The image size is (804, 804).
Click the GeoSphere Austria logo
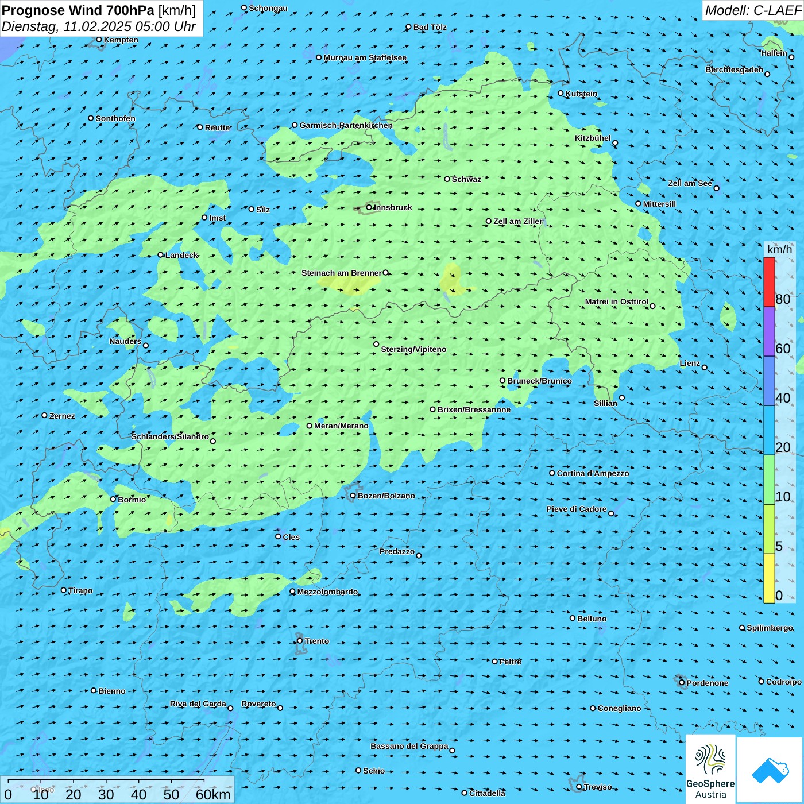pos(710,768)
